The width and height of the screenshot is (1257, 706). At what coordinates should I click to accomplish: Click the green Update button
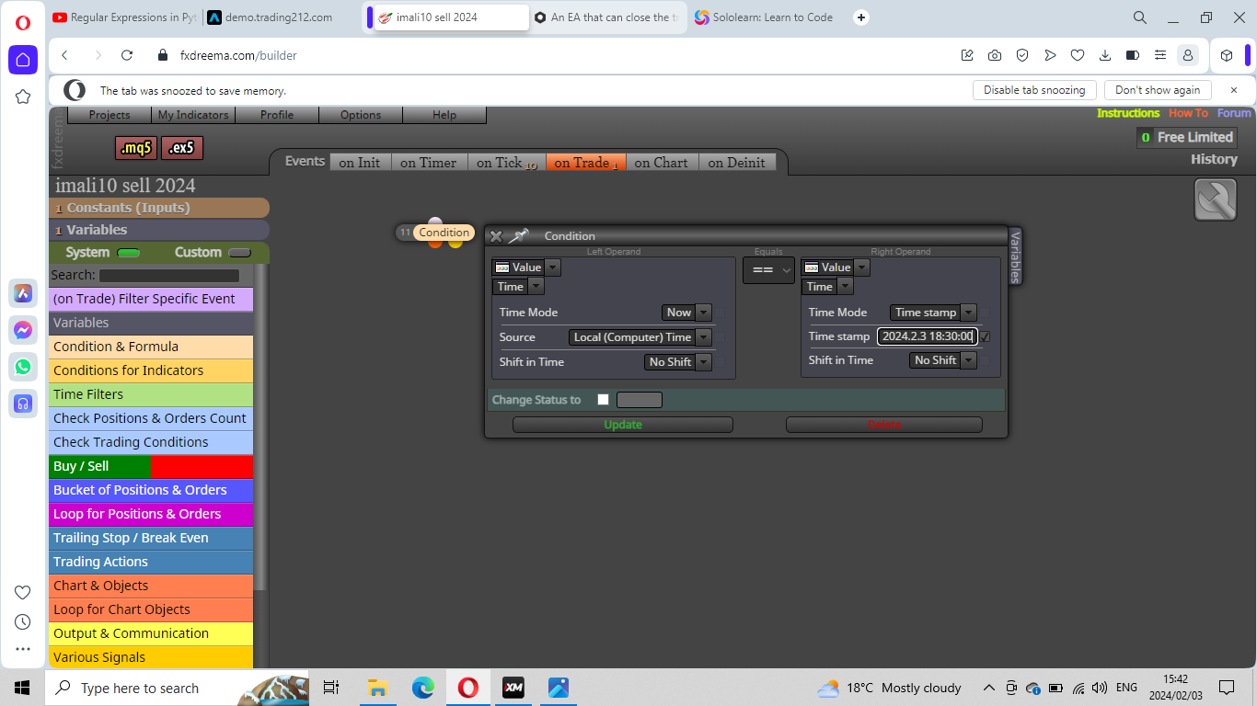623,425
